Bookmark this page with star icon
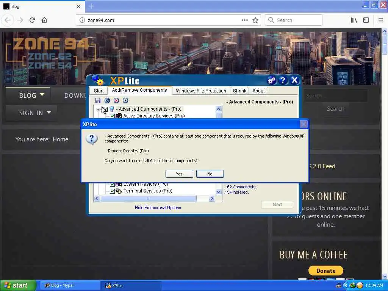This screenshot has width=388, height=291. point(255,20)
